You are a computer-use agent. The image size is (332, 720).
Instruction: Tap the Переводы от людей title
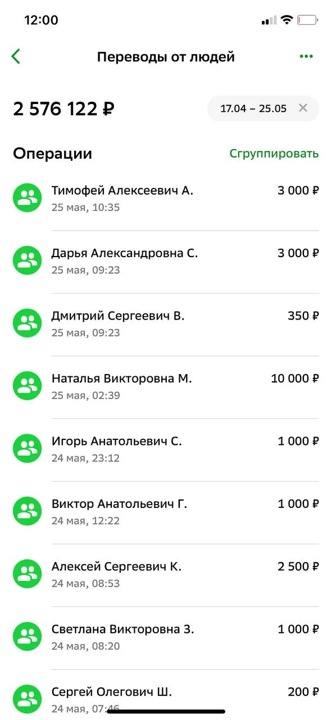pos(166,56)
